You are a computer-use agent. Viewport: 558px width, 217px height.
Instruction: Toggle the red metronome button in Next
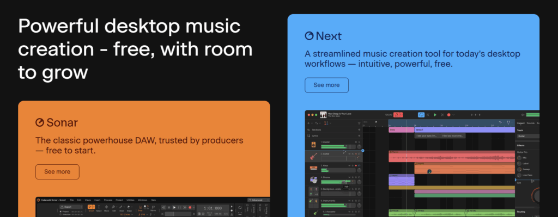397,115
